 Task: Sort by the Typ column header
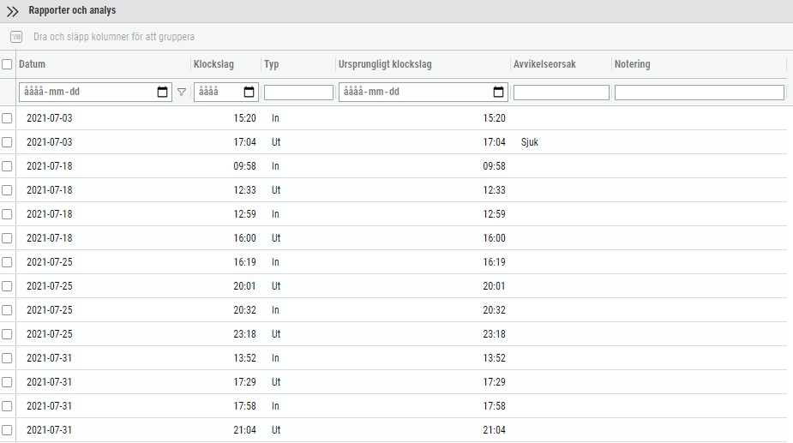(272, 64)
